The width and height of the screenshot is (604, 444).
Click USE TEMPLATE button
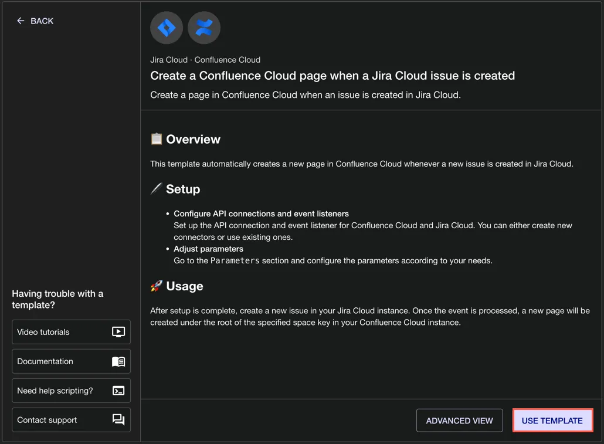tap(552, 421)
